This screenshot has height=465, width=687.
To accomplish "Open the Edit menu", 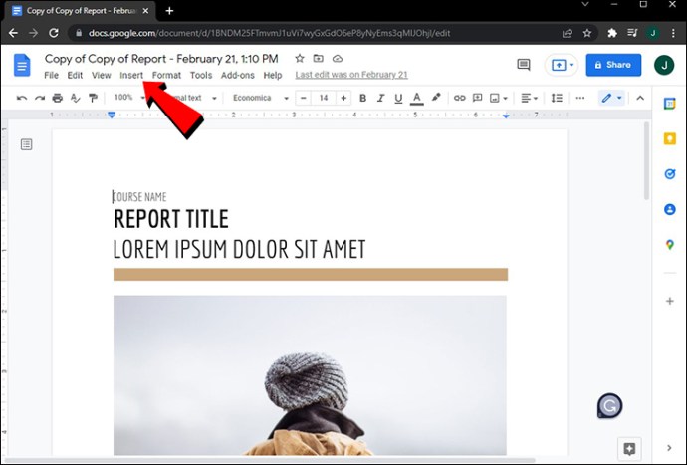I will tap(75, 75).
